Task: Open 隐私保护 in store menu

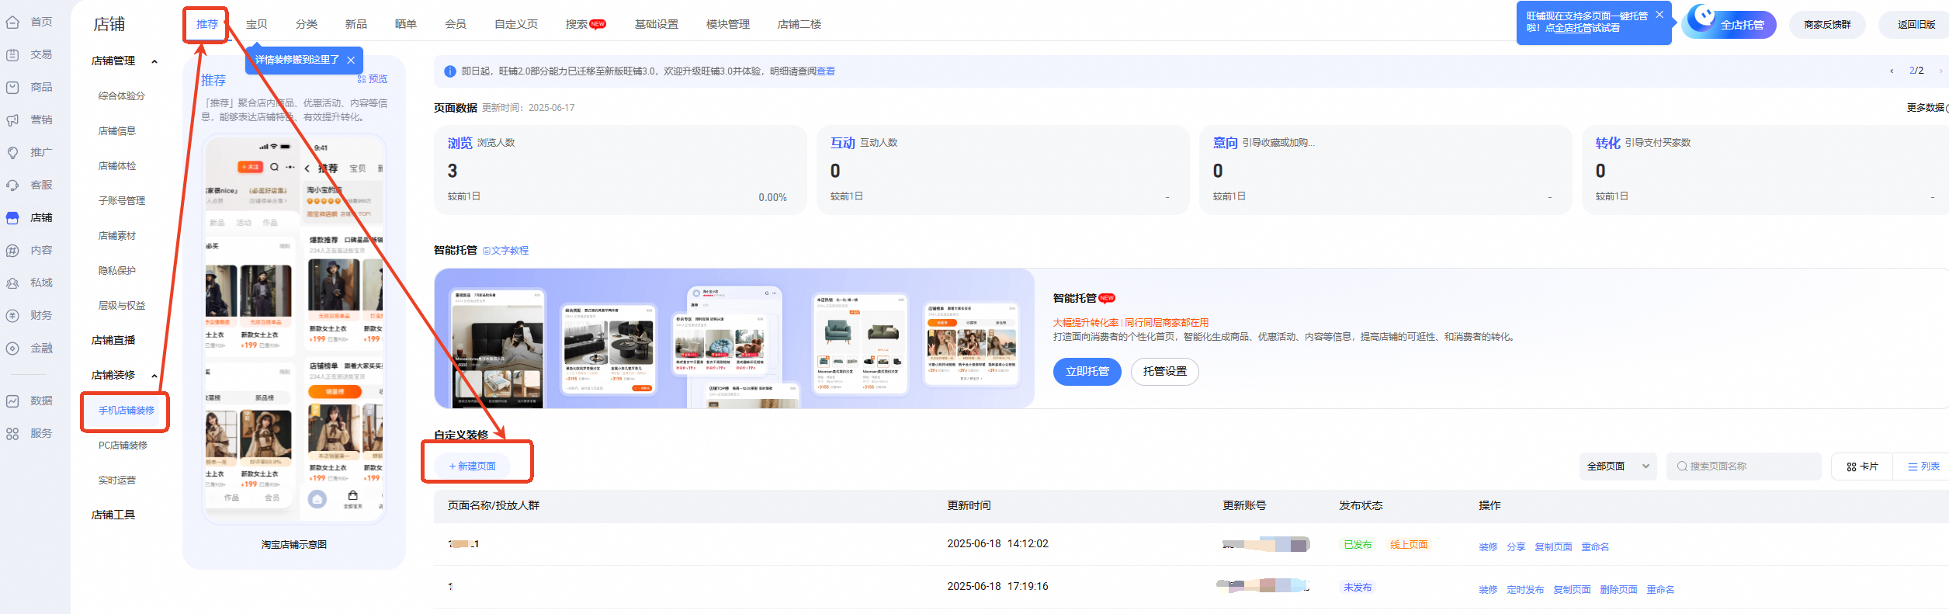Action: tap(117, 271)
